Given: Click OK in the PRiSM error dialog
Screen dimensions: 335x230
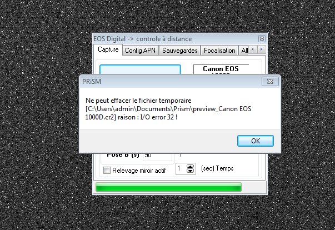Looking at the screenshot, I should 256,141.
